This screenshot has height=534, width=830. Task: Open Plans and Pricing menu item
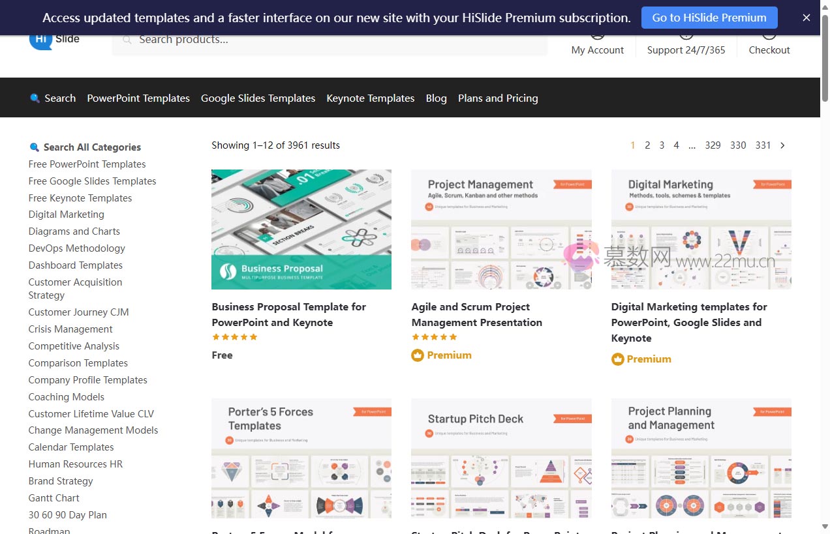[498, 98]
